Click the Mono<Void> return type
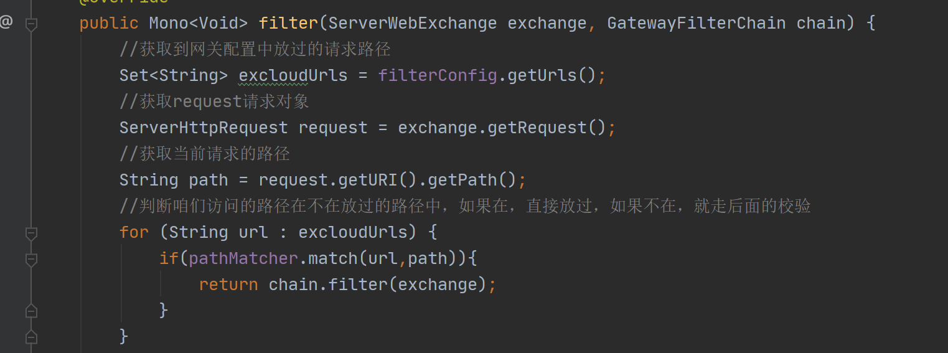This screenshot has height=353, width=948. (199, 24)
